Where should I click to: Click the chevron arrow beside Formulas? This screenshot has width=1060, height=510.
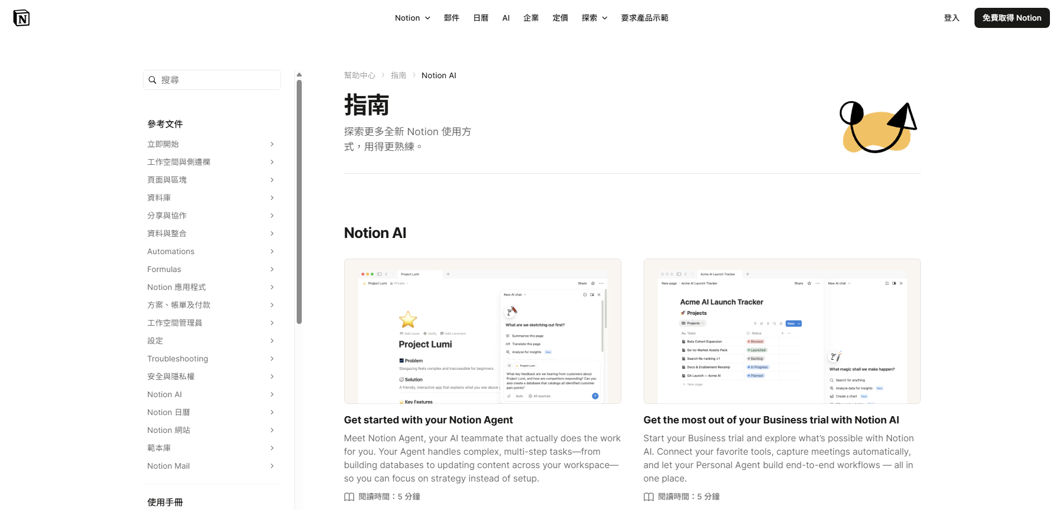(272, 269)
